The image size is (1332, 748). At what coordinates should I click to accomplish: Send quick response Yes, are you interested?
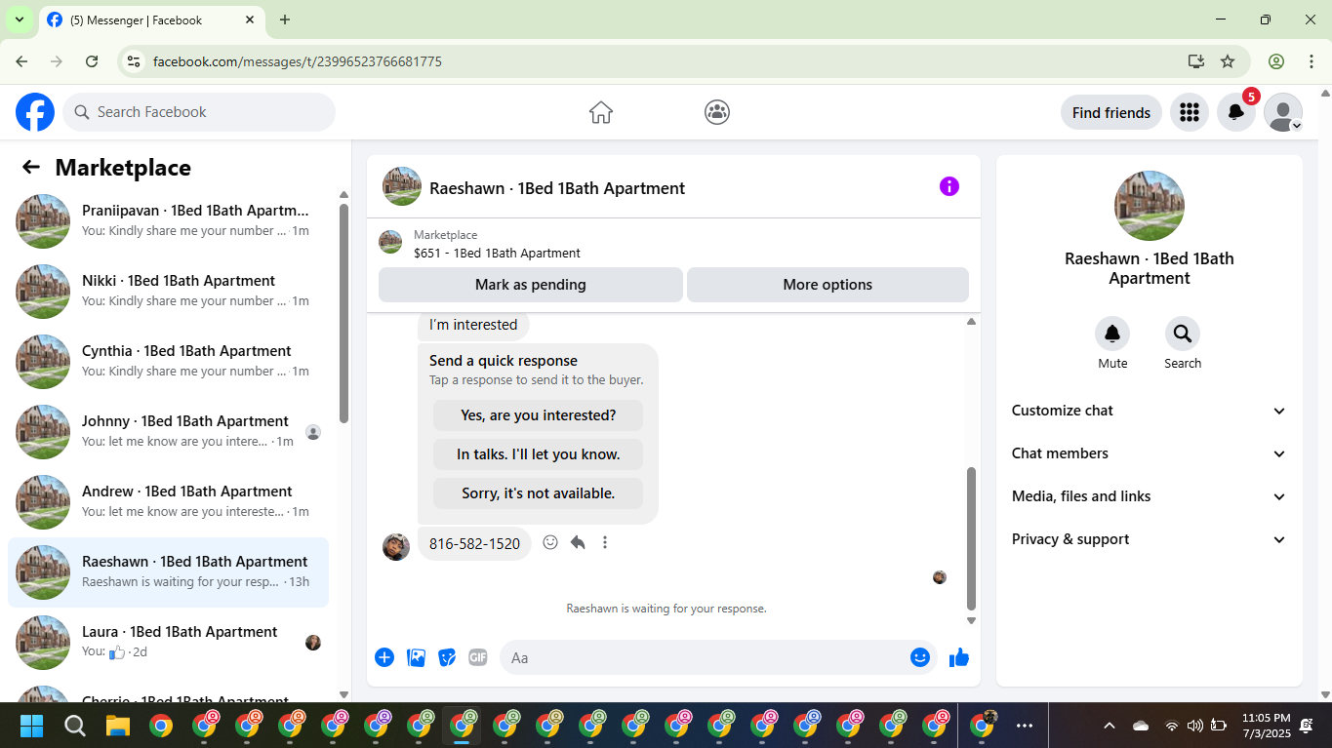[x=538, y=415]
